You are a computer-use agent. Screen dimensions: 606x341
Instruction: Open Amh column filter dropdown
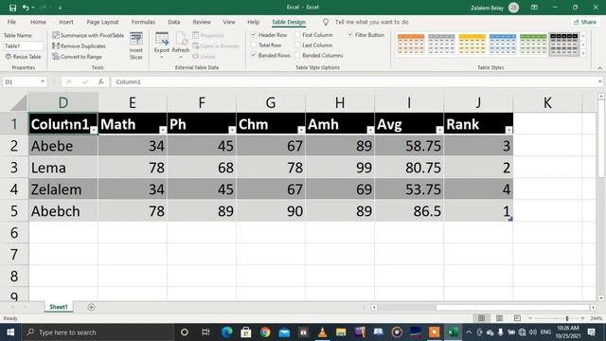coord(370,131)
